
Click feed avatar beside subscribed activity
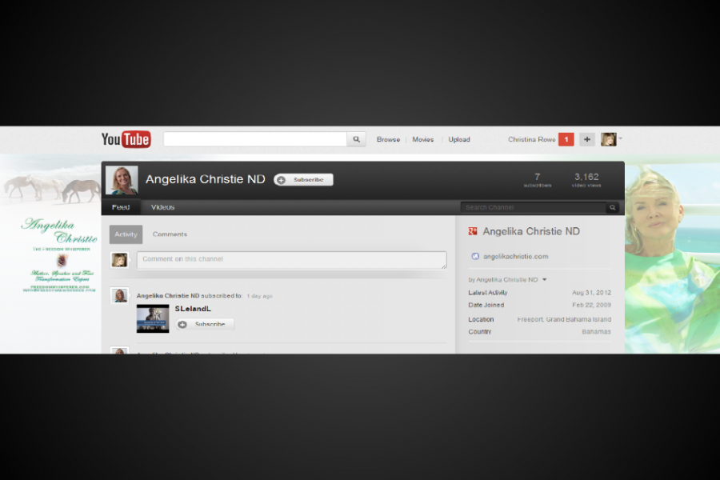120,295
